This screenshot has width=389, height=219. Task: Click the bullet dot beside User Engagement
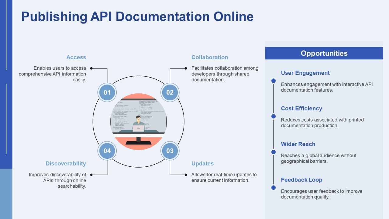click(x=274, y=81)
